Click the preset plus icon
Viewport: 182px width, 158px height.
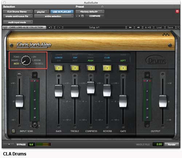click(x=79, y=16)
